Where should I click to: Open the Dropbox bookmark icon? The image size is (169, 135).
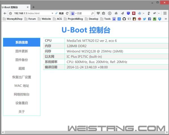click(x=160, y=19)
